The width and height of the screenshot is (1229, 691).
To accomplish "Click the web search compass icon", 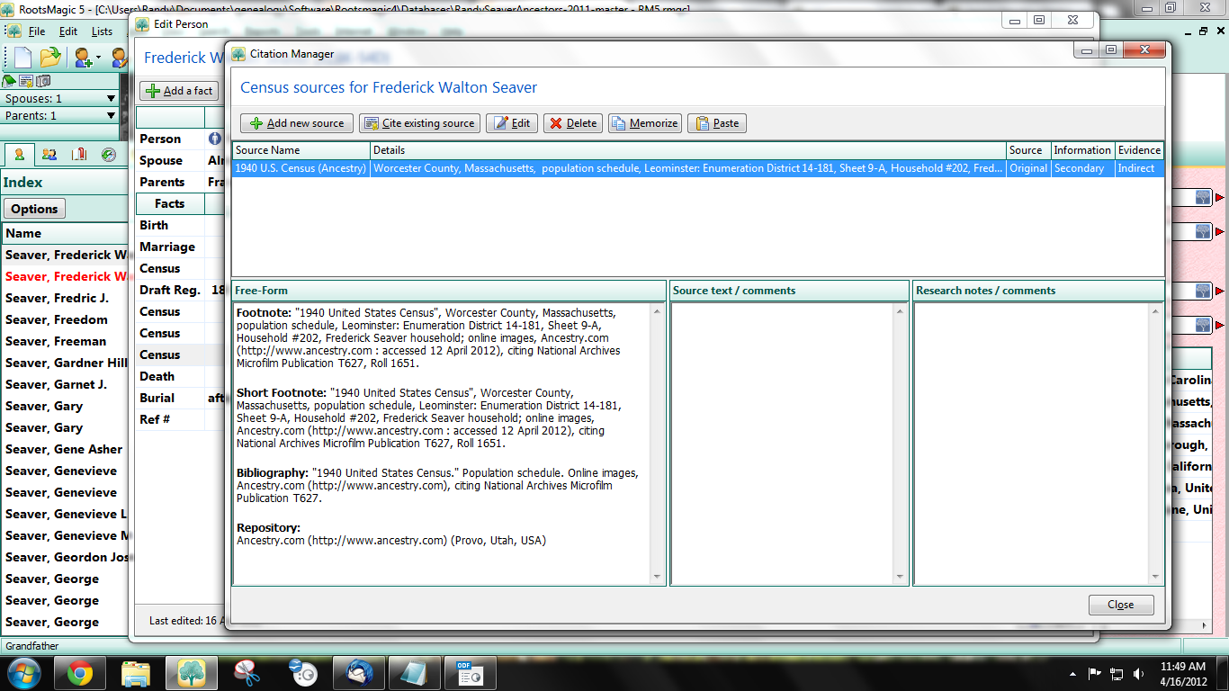I will click(x=109, y=155).
